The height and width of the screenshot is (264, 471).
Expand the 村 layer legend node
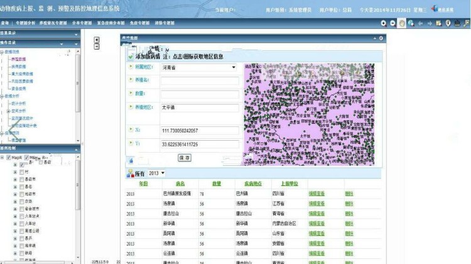tap(15, 172)
